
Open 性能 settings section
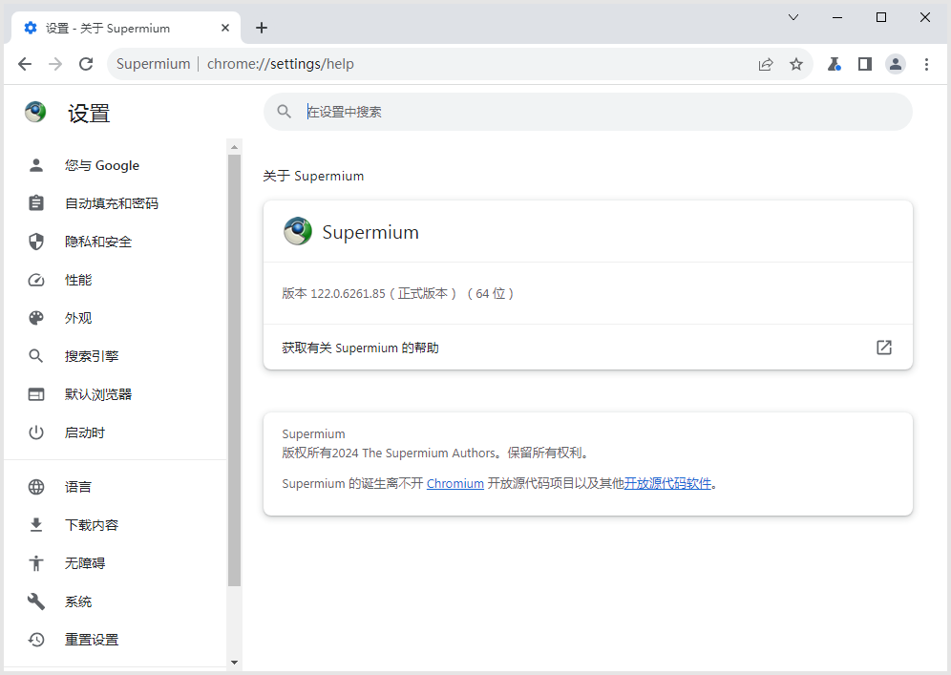coord(116,280)
